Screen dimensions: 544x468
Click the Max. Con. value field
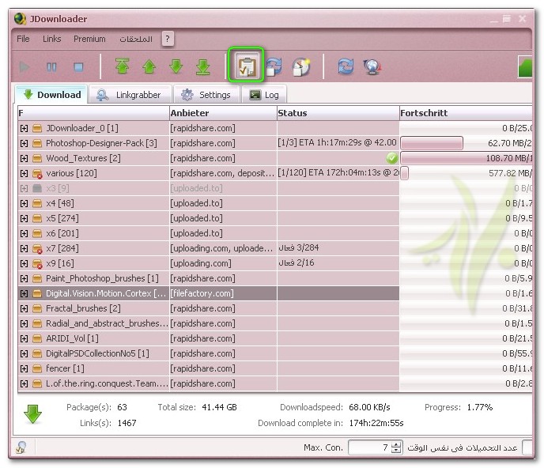point(370,447)
